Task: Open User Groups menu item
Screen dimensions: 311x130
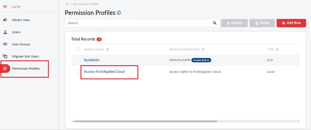Action: tap(21, 44)
